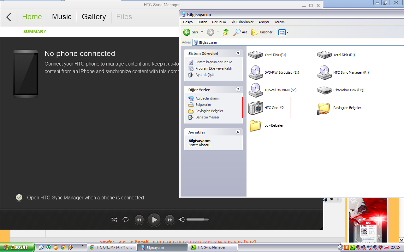Click the Adres address bar field
Viewport: 404px width, 252px height.
click(298, 42)
